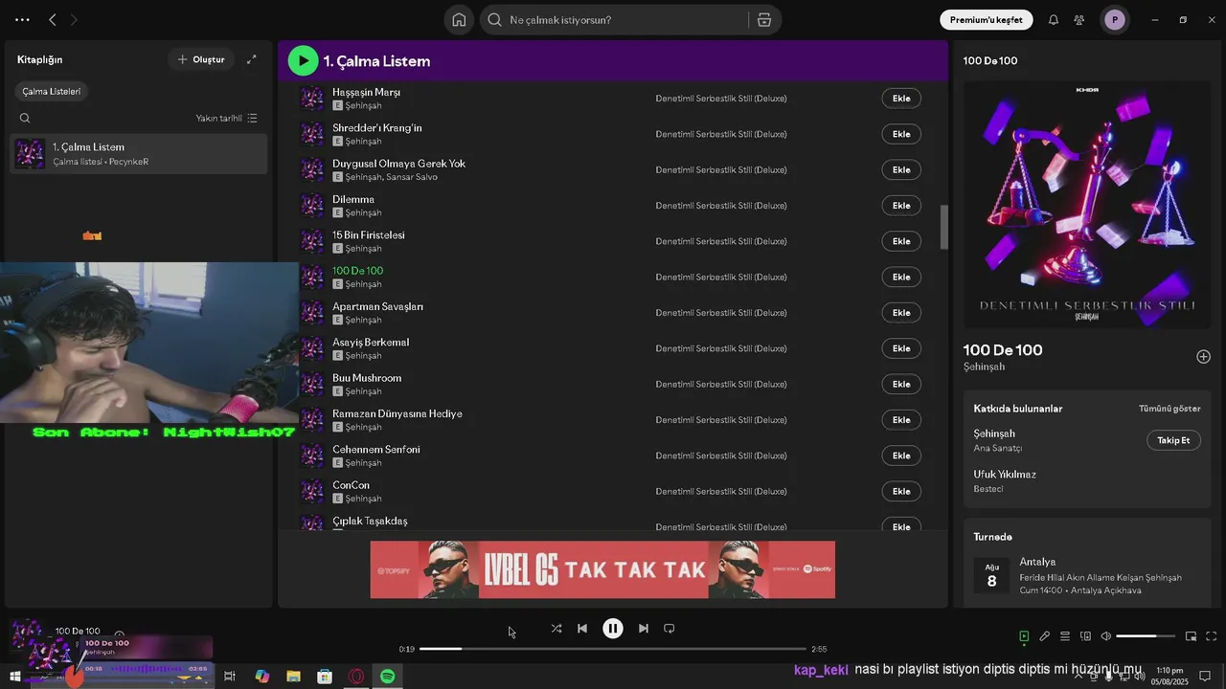Screen dimensions: 1226x689
Task: Search within your library
Action: pos(25,119)
